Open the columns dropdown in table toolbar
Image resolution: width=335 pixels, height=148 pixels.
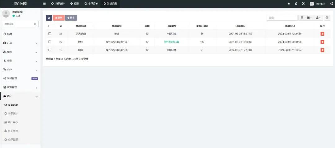point(309,18)
